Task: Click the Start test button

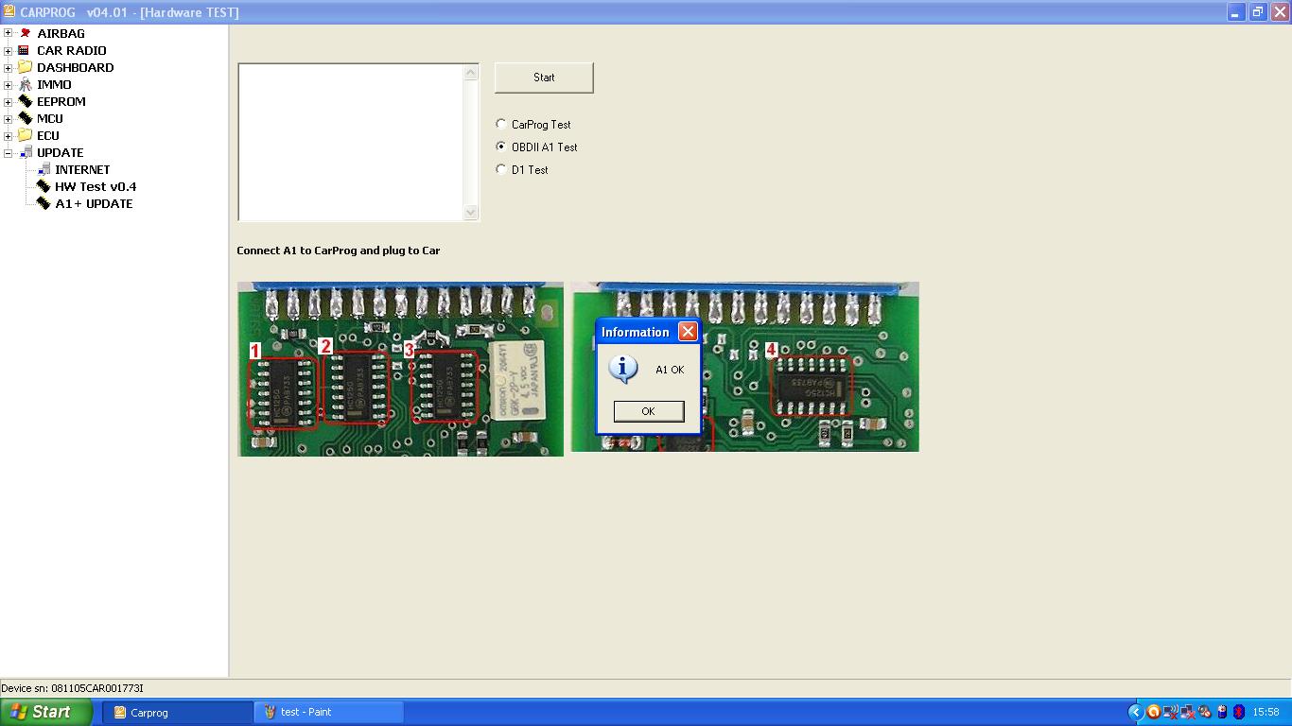Action: point(544,78)
